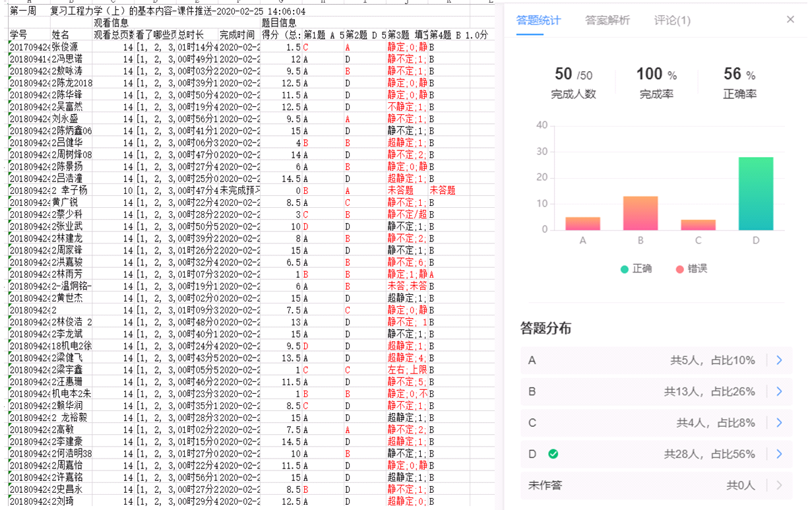Close the answer statistics panel

[x=790, y=20]
